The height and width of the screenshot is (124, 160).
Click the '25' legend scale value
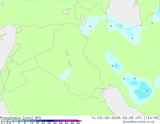pos(49,123)
